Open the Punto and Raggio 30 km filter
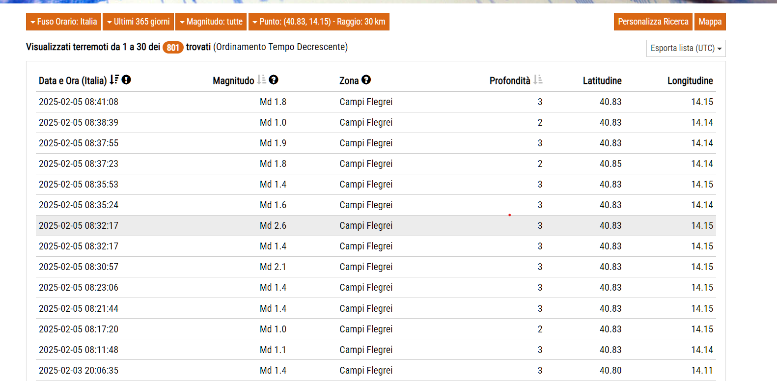 319,22
